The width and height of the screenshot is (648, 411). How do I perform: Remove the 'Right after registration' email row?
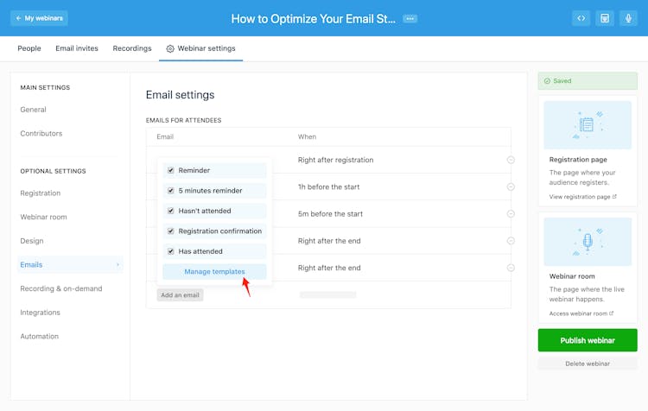[x=511, y=160]
